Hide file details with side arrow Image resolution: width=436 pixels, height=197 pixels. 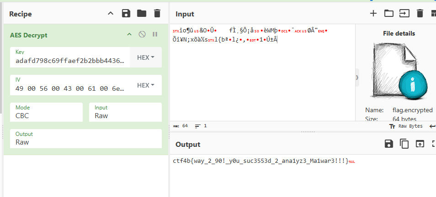point(357,78)
